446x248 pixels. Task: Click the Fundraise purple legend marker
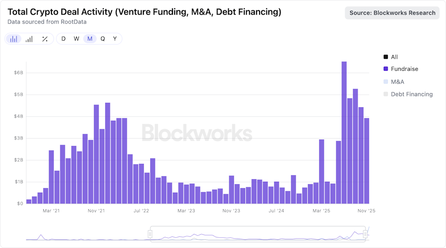pyautogui.click(x=386, y=69)
